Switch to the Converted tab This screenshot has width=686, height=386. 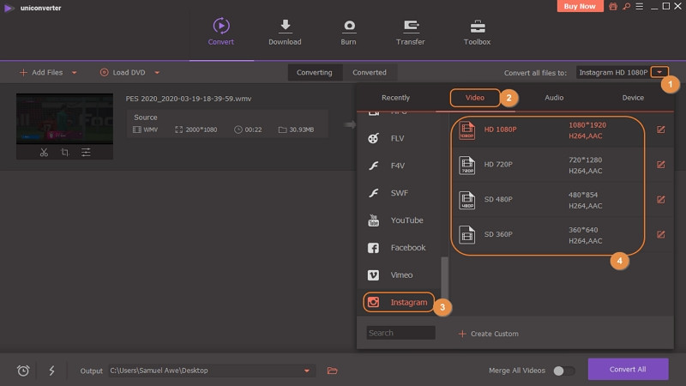(370, 72)
